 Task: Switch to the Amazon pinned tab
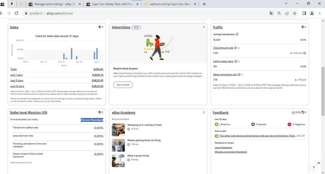(x=12, y=4)
